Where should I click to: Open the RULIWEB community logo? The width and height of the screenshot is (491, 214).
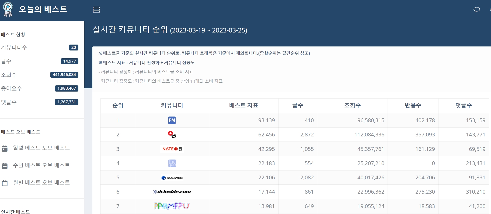pyautogui.click(x=172, y=178)
